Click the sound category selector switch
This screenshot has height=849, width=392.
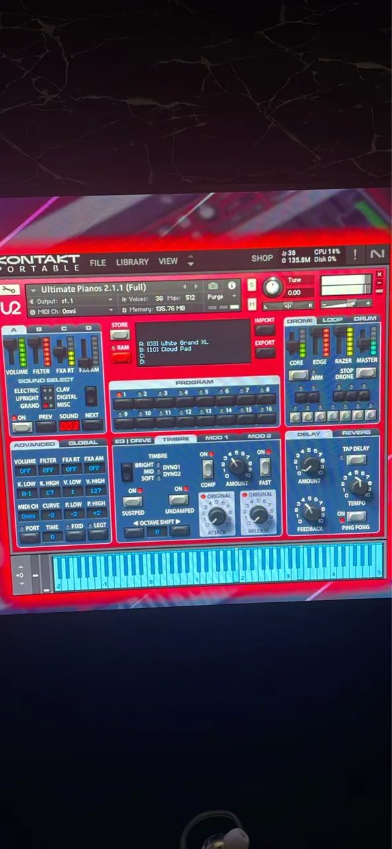(91, 397)
